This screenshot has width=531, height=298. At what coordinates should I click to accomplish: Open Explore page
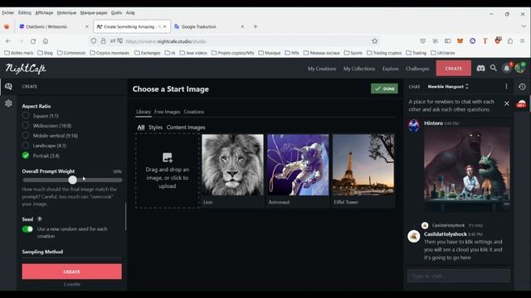[390, 69]
